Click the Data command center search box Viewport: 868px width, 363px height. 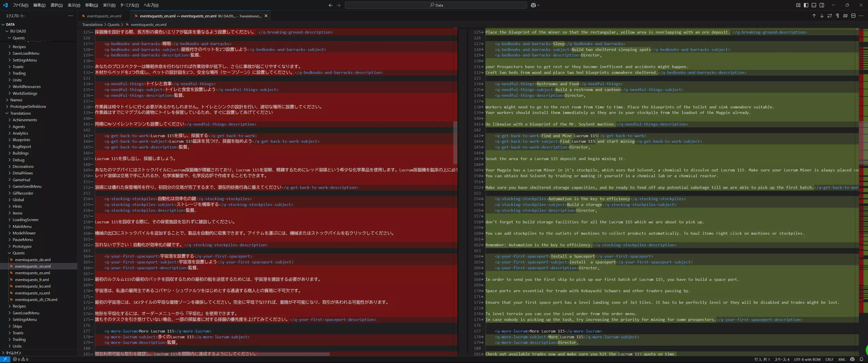pyautogui.click(x=436, y=5)
